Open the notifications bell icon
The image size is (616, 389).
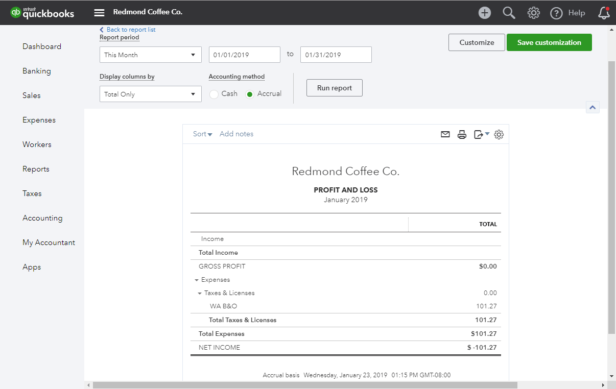click(x=604, y=13)
